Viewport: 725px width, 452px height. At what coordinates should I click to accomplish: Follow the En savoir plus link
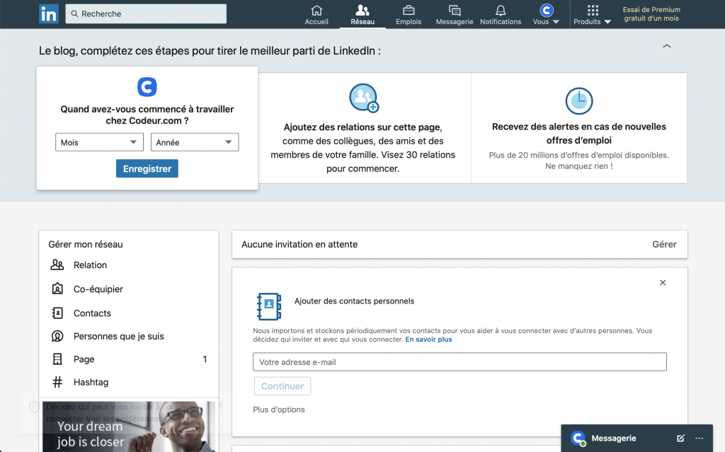pos(428,340)
